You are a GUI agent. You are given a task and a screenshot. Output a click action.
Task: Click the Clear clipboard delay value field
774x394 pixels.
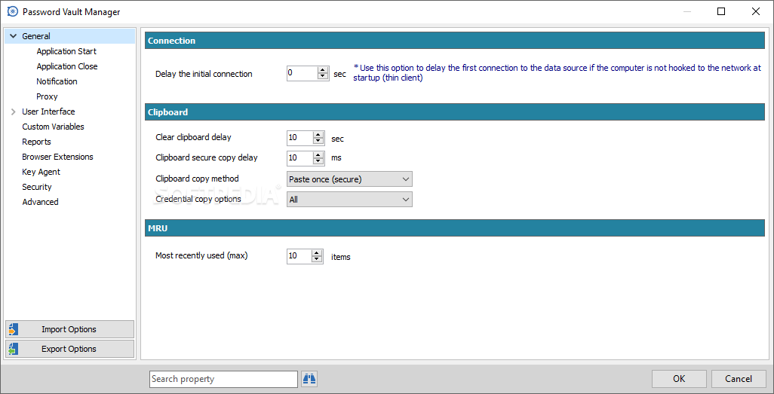click(x=299, y=138)
